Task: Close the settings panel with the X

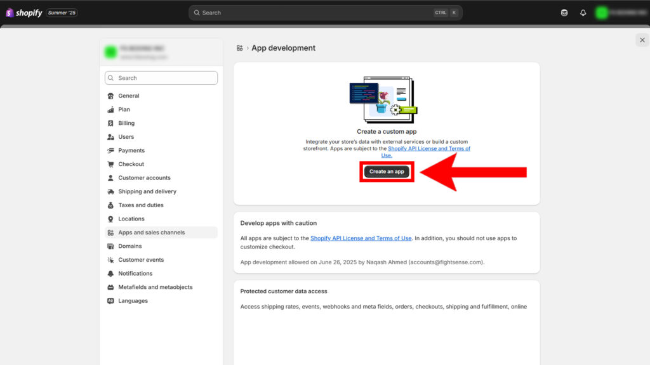Action: [x=642, y=40]
